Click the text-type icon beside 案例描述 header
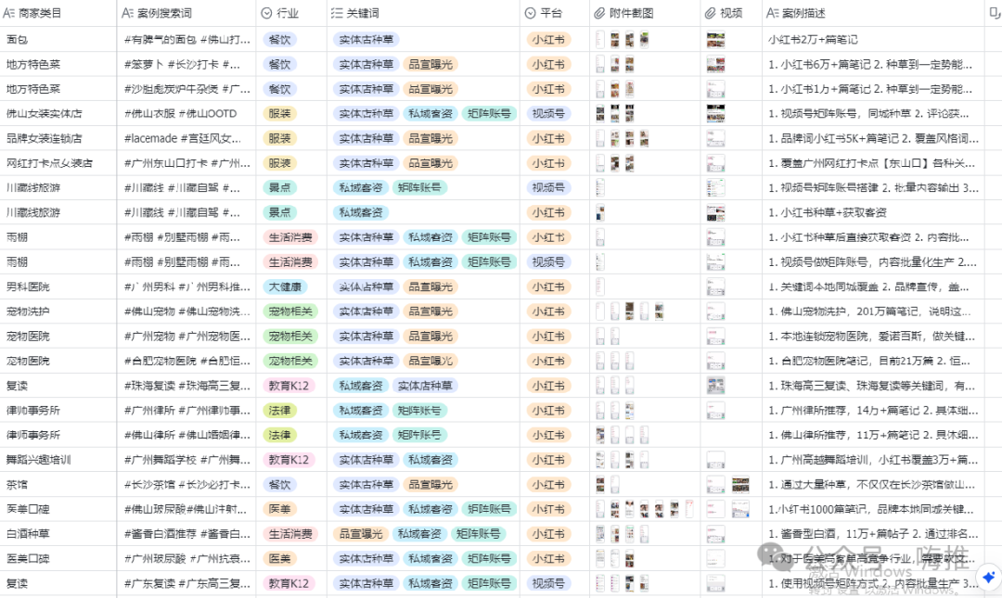 tap(772, 13)
